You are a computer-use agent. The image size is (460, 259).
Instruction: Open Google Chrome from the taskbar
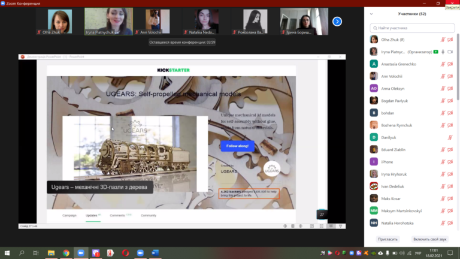coord(66,253)
